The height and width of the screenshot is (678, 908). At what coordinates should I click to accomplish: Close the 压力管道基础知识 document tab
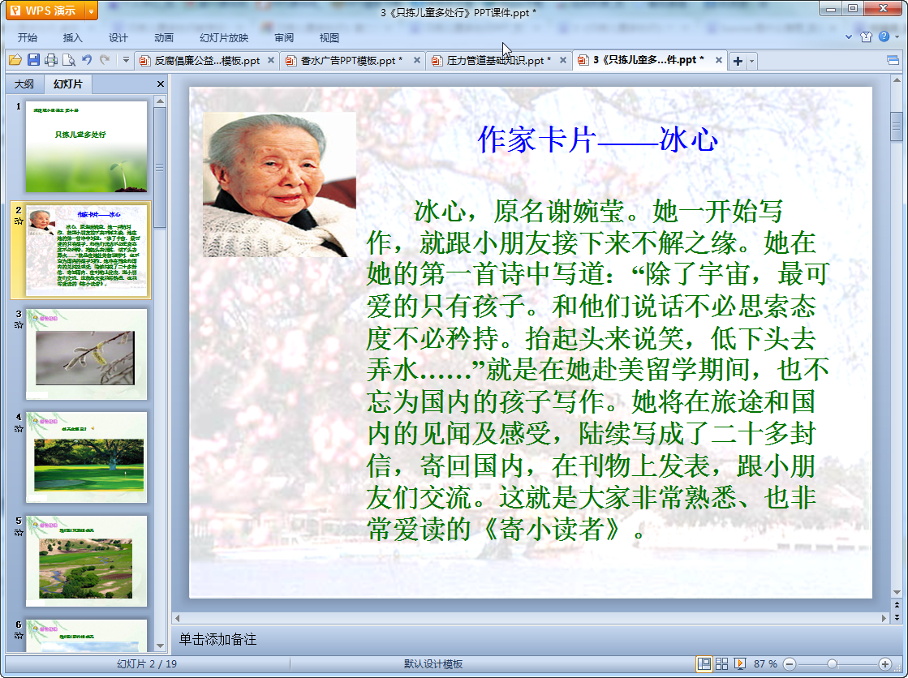pyautogui.click(x=562, y=60)
